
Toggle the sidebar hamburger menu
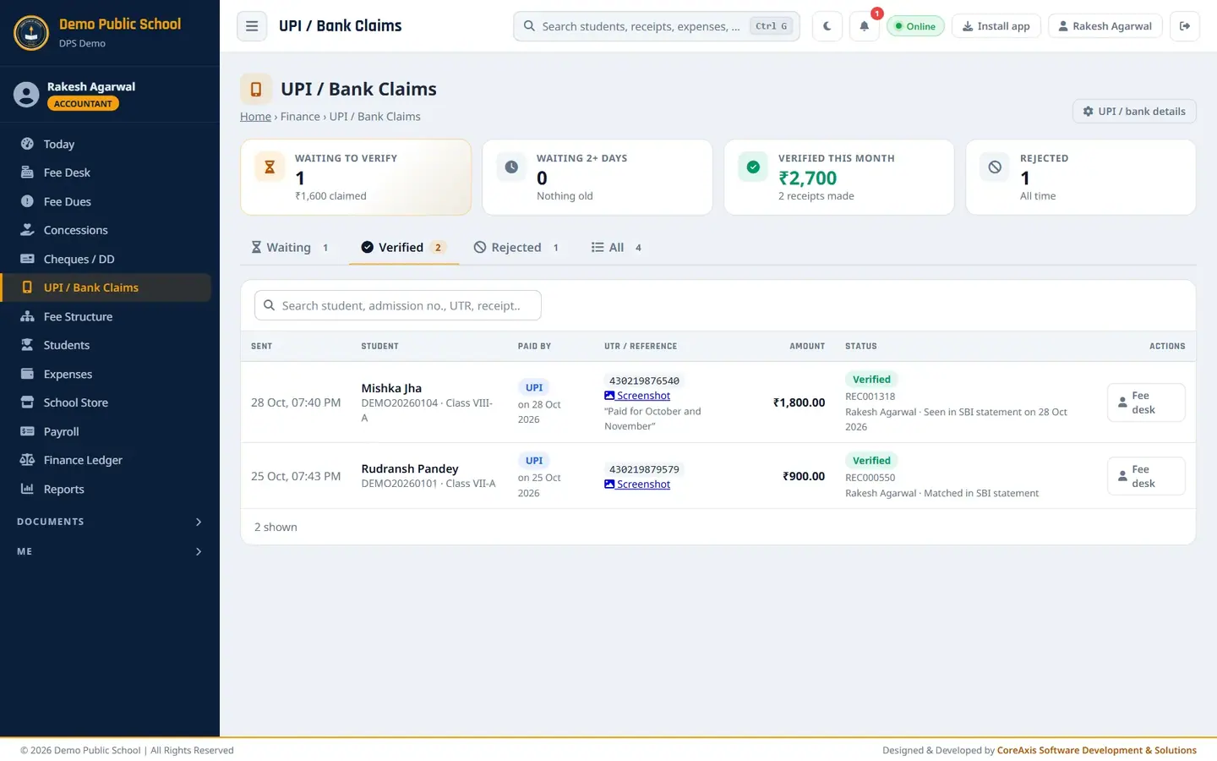click(x=252, y=26)
